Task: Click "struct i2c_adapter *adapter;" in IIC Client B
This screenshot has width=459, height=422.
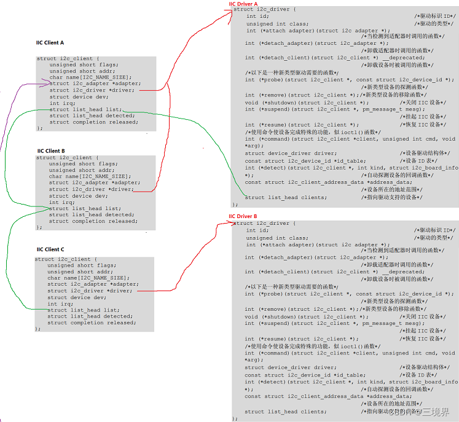Action: [95, 182]
